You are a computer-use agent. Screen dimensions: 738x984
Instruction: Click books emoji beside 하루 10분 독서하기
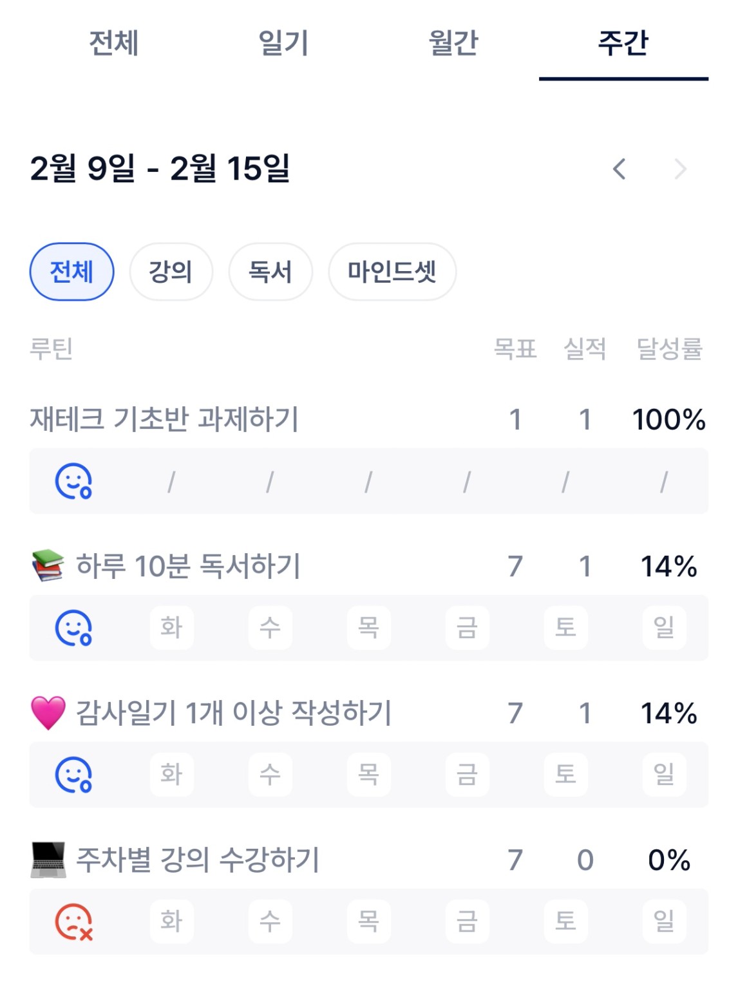(x=48, y=566)
